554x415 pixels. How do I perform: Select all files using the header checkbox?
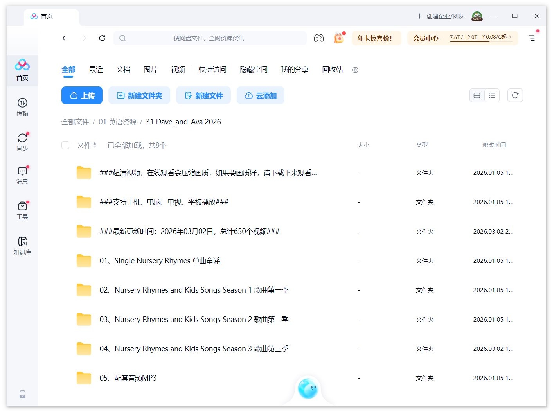point(65,145)
